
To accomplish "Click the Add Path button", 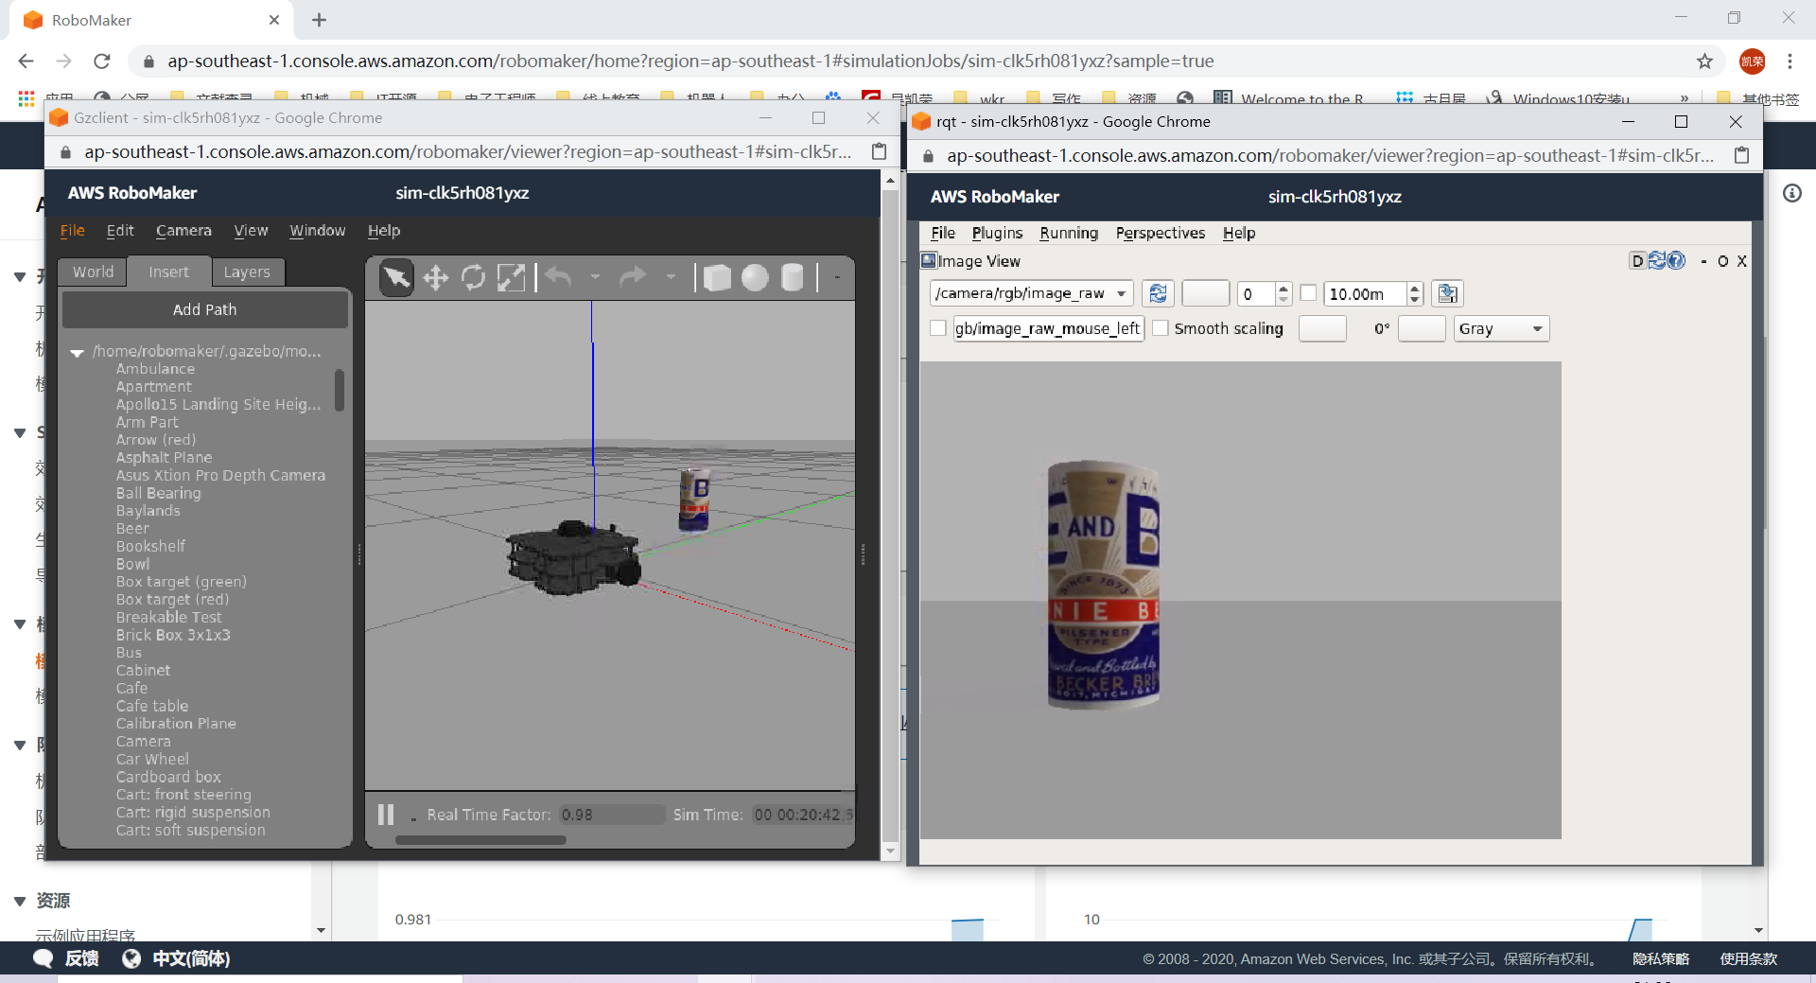I will point(205,309).
